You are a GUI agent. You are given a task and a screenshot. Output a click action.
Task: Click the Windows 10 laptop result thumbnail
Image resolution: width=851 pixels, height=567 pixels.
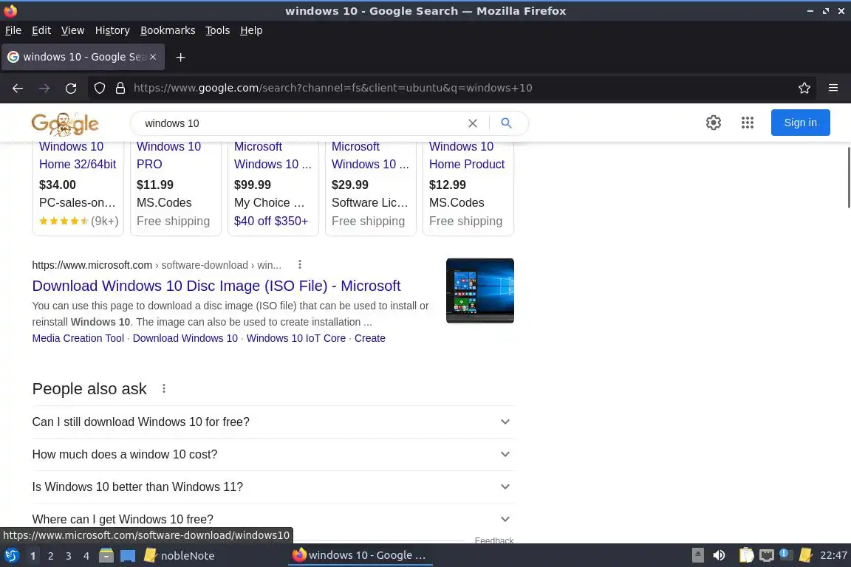tap(479, 290)
